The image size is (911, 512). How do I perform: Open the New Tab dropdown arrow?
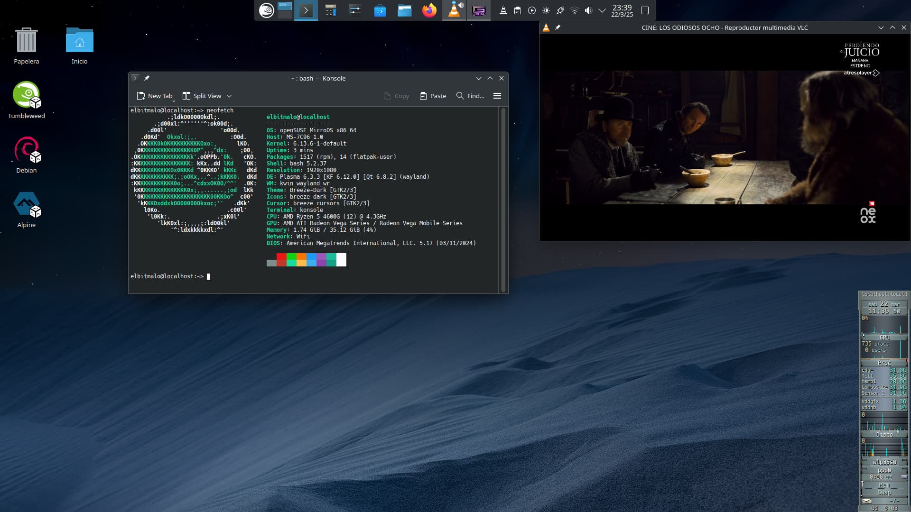point(174,101)
